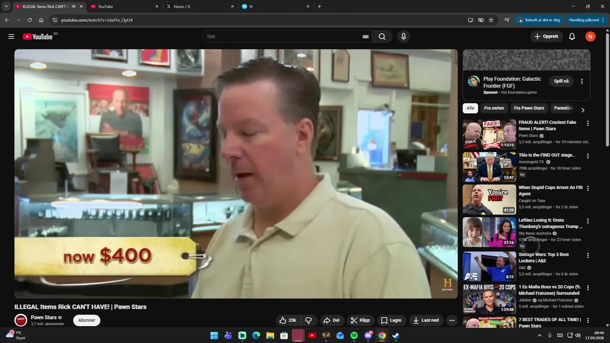Viewport: 610px width, 343px height.
Task: Open File Explorer from the taskbar
Action: (270, 335)
